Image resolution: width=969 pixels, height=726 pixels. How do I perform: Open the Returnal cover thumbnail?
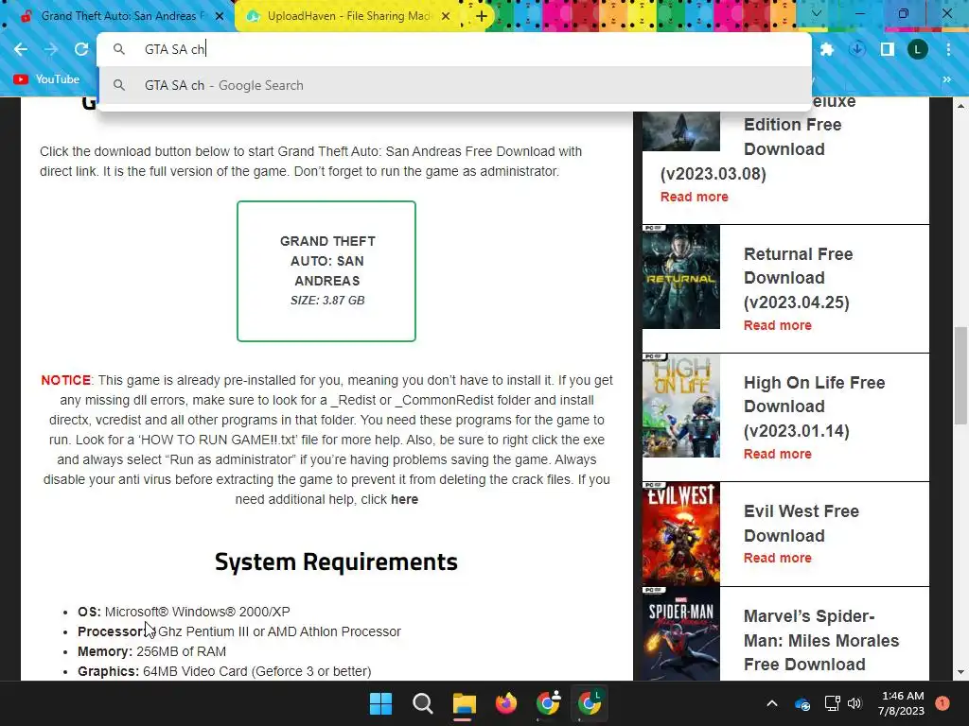[x=681, y=277]
